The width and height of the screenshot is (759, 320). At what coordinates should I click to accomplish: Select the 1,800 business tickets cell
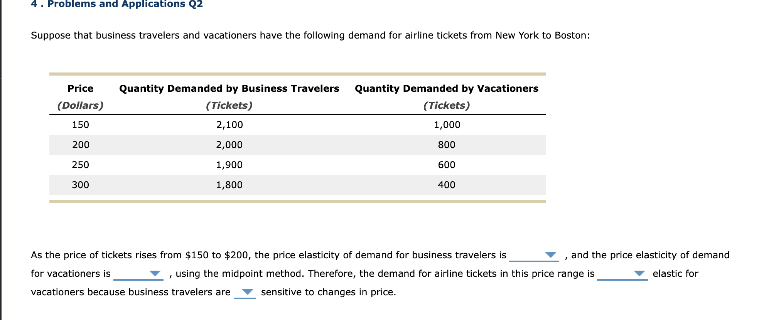(229, 185)
